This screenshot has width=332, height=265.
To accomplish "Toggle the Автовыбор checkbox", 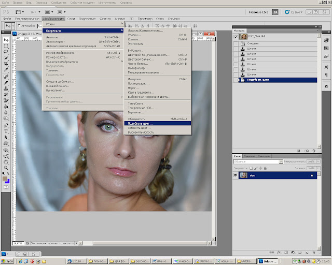I will coord(19,25).
